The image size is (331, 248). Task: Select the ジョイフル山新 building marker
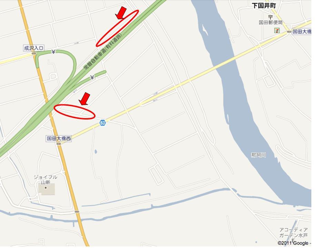46,188
